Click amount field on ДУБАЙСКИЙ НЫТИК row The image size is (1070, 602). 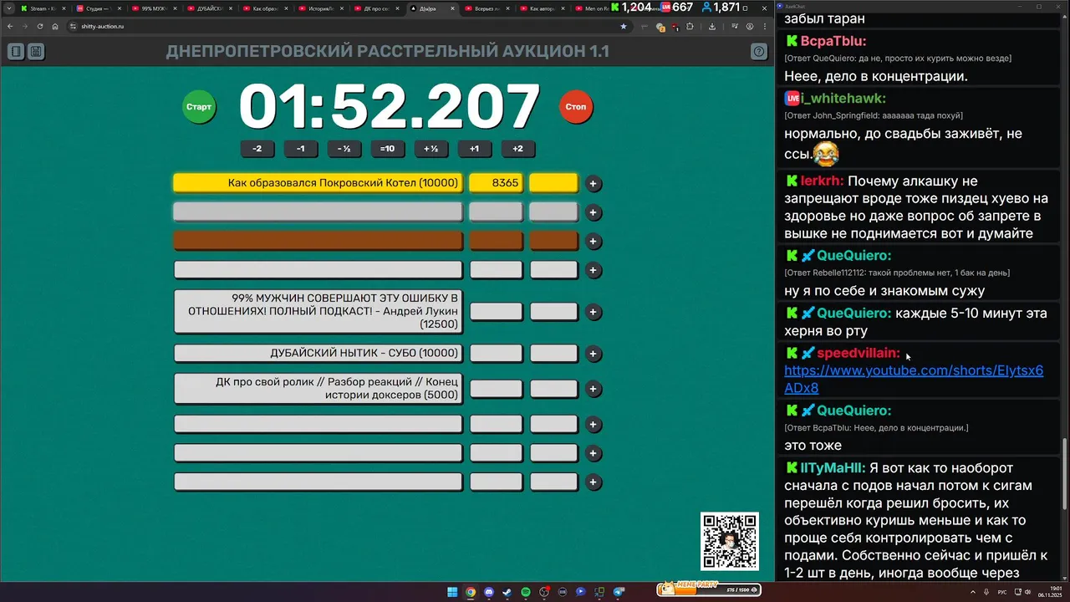[x=496, y=354]
